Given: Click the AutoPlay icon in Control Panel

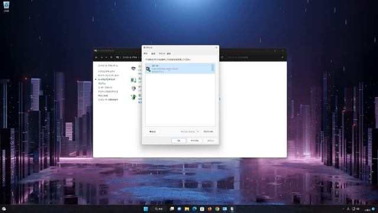Looking at the screenshot, I should pyautogui.click(x=133, y=80).
